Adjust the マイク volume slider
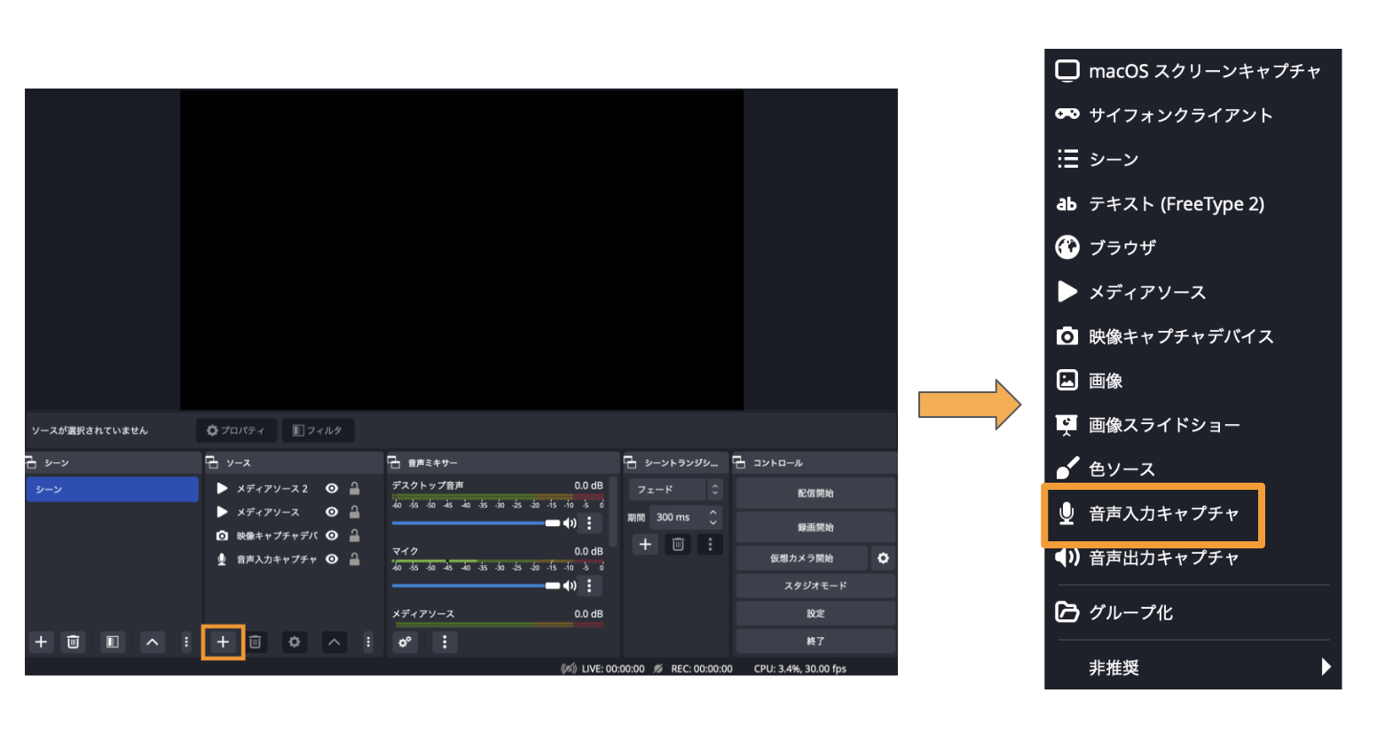 click(x=476, y=586)
